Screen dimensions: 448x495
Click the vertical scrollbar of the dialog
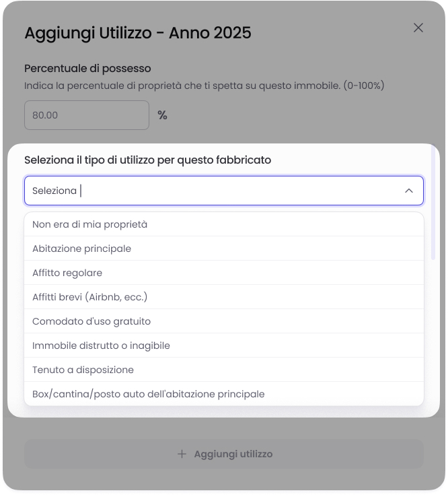(x=433, y=202)
